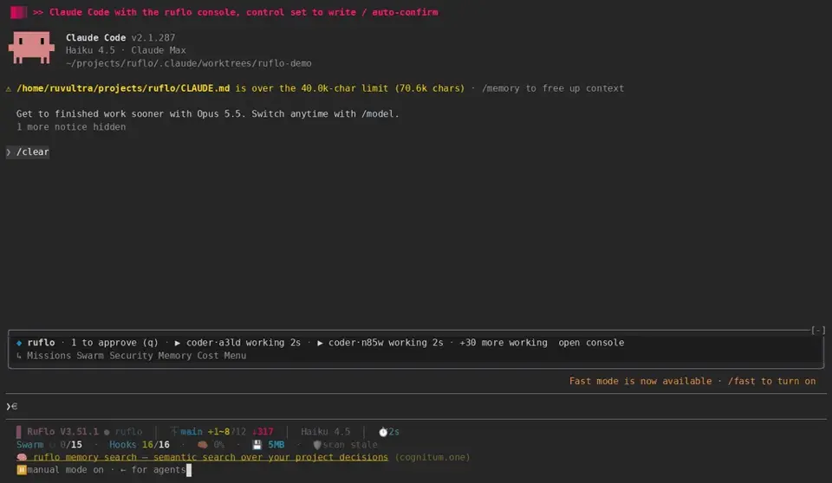Click the blue diamond icon beside ruflo
832x483 pixels.
coord(19,343)
